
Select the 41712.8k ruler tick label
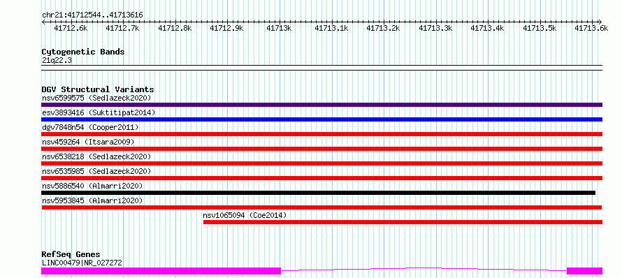(x=175, y=28)
